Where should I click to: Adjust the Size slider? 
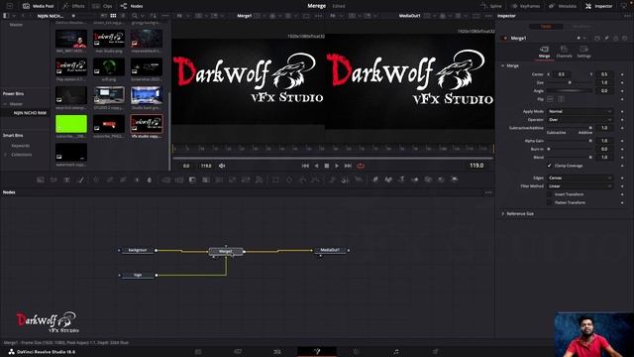click(570, 82)
